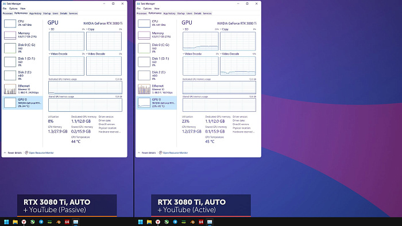
Task: Open AIDA64 icon in the right taskbar
Action: [x=201, y=222]
